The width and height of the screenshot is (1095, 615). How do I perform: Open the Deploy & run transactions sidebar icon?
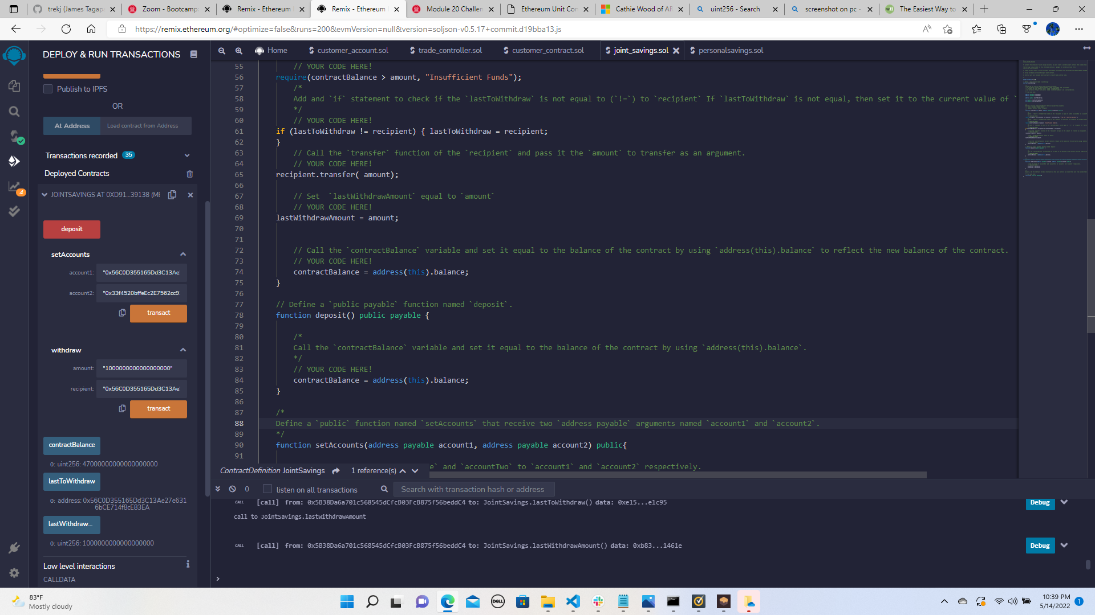pos(14,161)
